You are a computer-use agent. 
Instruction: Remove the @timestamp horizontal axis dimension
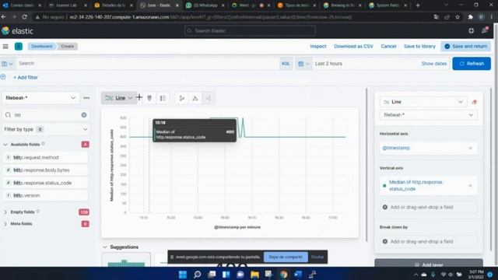470,148
